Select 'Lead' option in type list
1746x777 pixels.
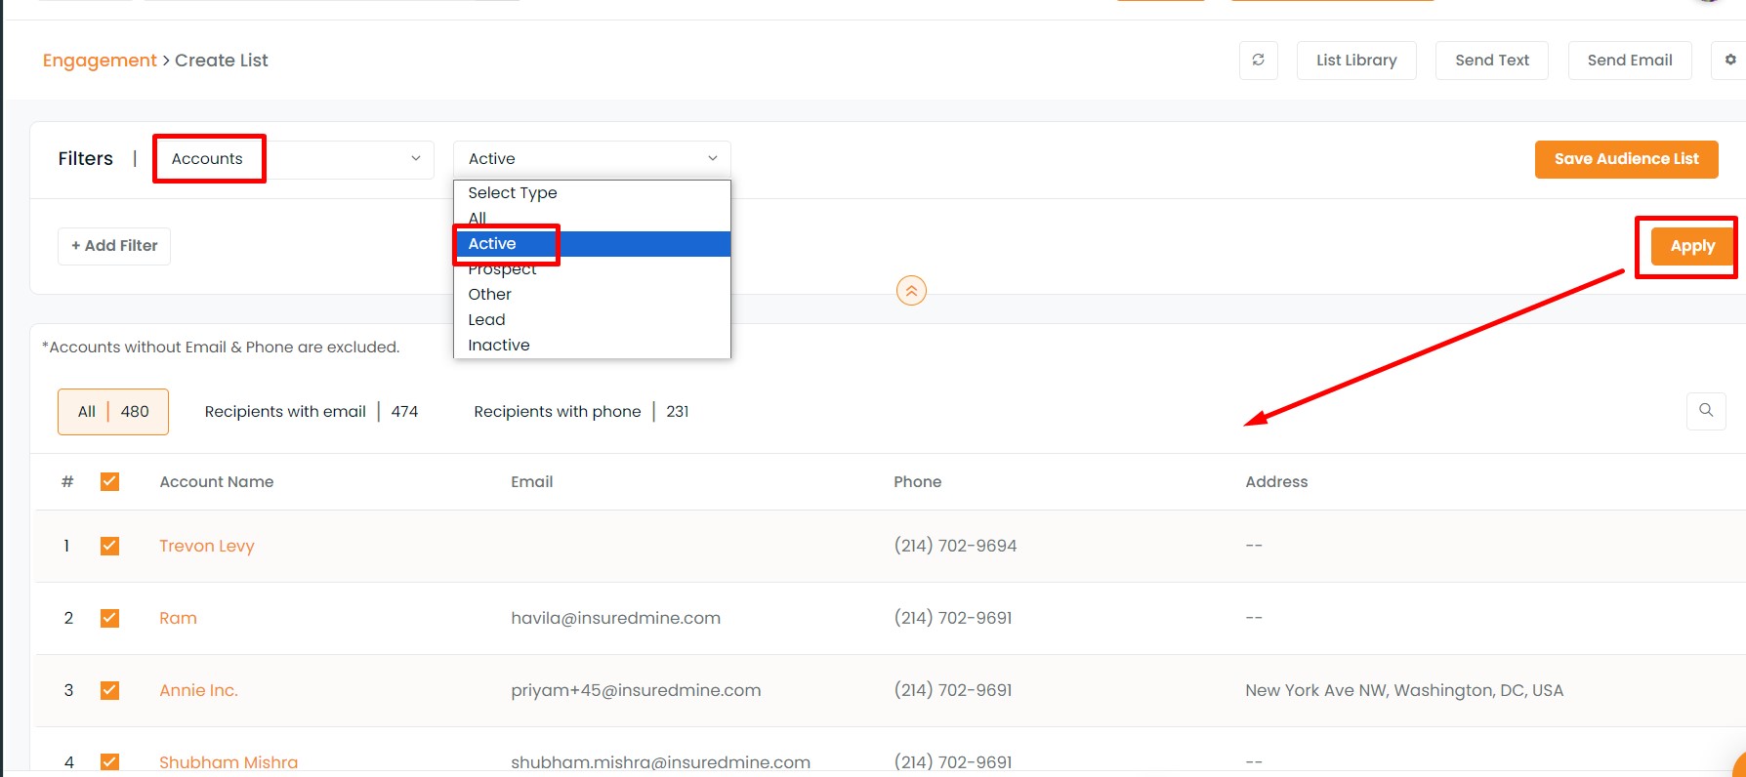pos(592,320)
